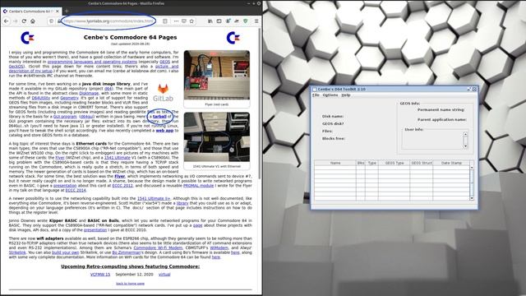Click Firefox's forward arrow button
Image resolution: width=526 pixels, height=296 pixels.
(x=15, y=21)
